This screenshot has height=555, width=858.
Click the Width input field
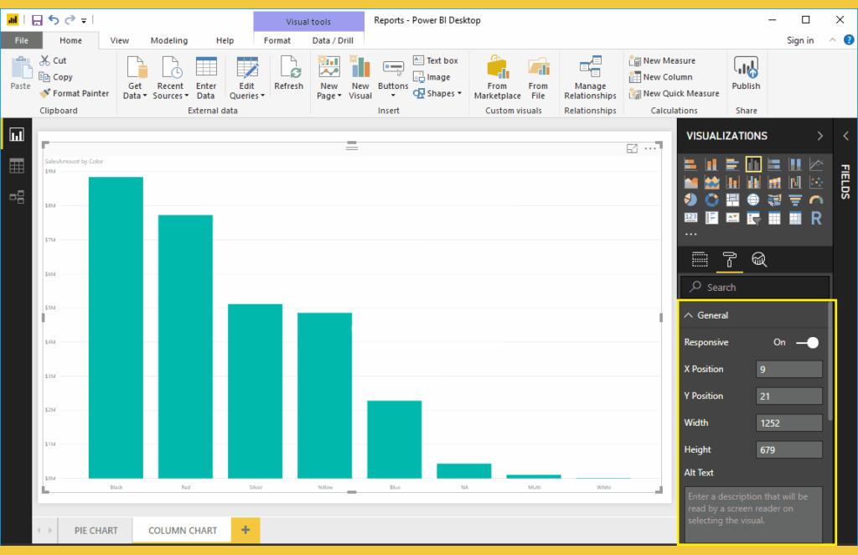click(x=788, y=423)
